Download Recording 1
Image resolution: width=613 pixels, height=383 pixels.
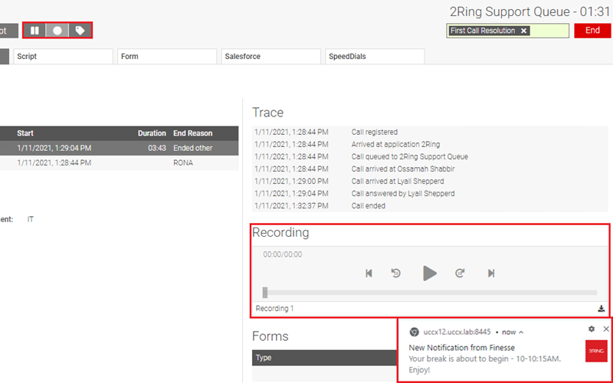tap(602, 309)
